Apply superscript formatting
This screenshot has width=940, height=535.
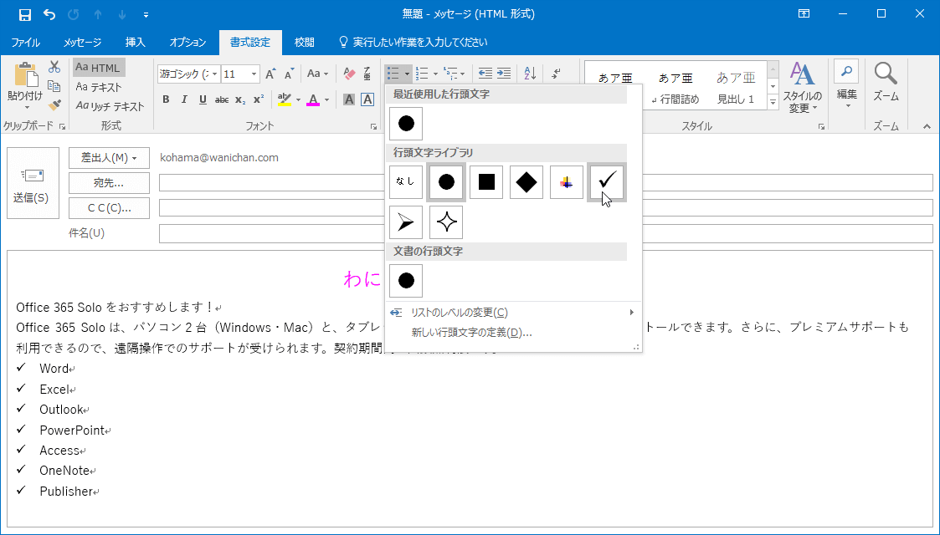[259, 100]
